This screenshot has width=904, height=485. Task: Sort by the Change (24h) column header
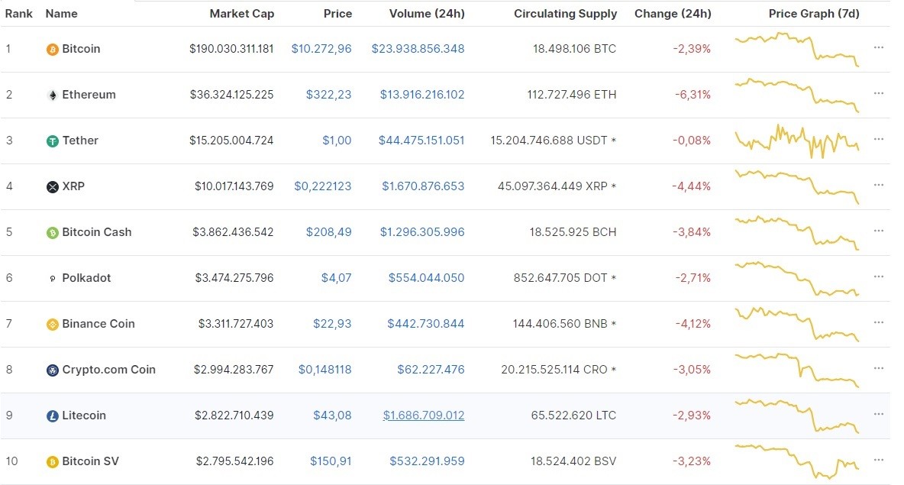pos(673,13)
